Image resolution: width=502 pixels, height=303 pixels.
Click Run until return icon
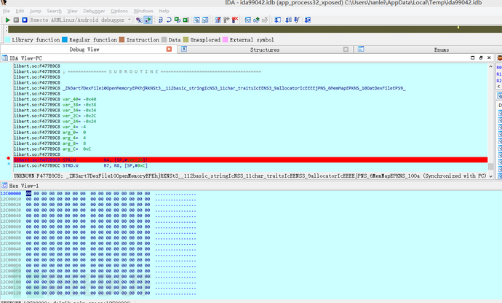click(178, 20)
